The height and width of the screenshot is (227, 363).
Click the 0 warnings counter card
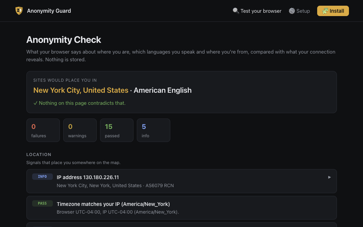(x=80, y=130)
